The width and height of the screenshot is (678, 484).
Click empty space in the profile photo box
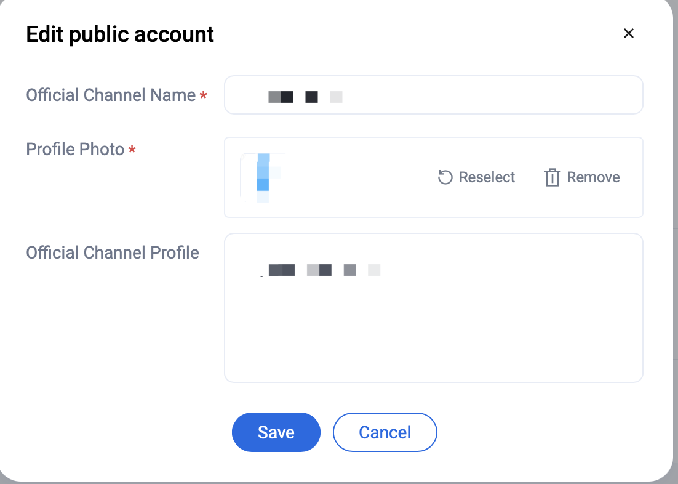pyautogui.click(x=357, y=177)
